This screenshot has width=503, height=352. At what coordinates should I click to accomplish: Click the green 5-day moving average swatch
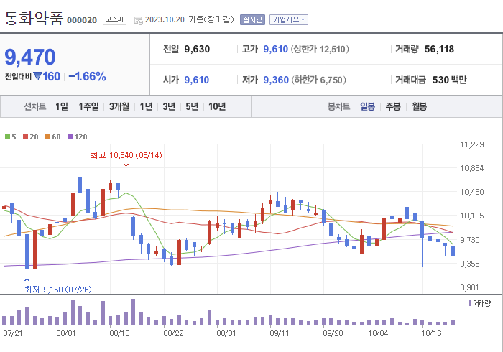[x=7, y=137]
